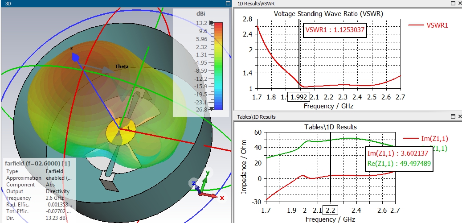Click the Frequency / GHz label under the VSWR plot
The height and width of the screenshot is (223, 462).
[x=328, y=106]
